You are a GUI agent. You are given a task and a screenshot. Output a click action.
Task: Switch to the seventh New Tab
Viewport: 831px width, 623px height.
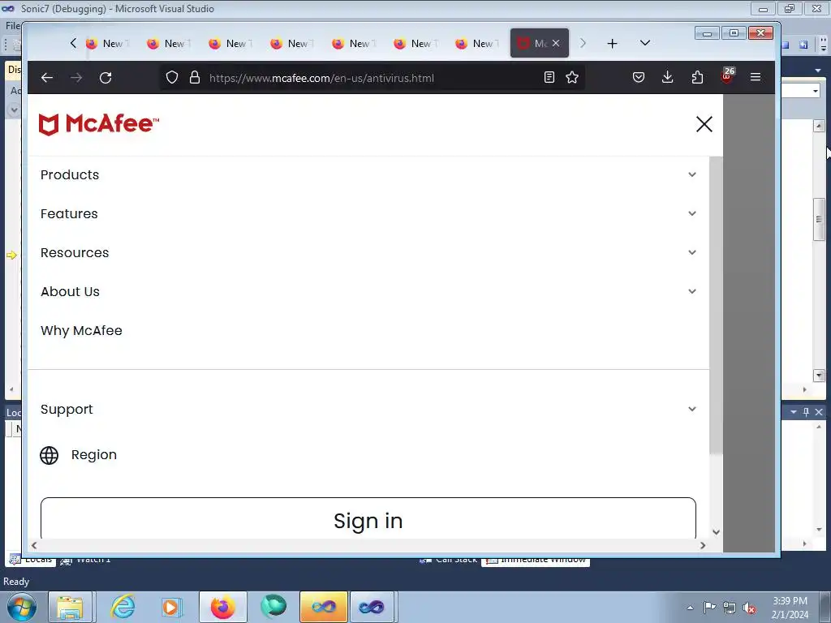pyautogui.click(x=476, y=44)
